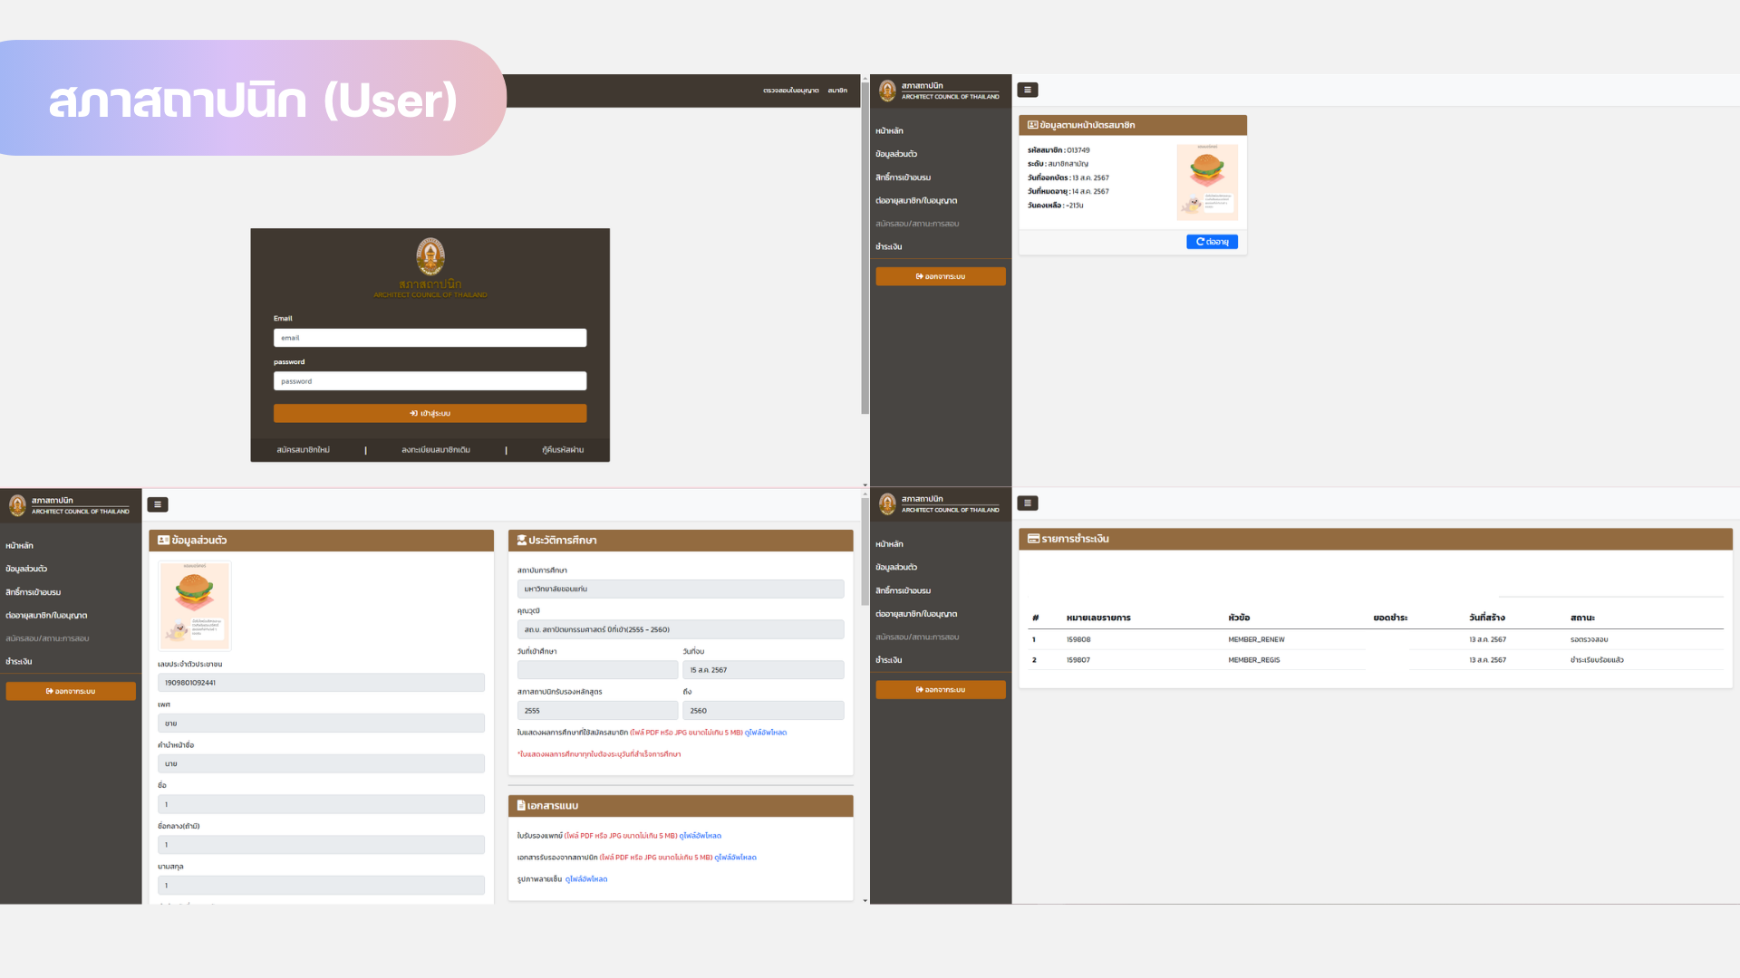1740x978 pixels.
Task: Click credit card icon in รายการชำระเงิน header
Action: [x=1033, y=539]
